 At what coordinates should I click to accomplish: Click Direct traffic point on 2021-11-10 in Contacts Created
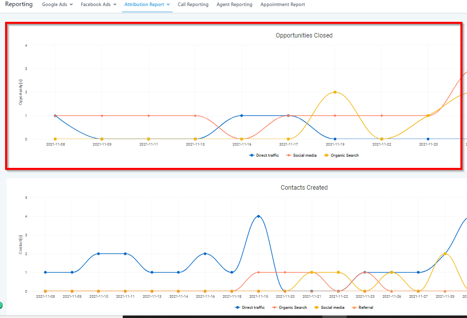click(98, 254)
